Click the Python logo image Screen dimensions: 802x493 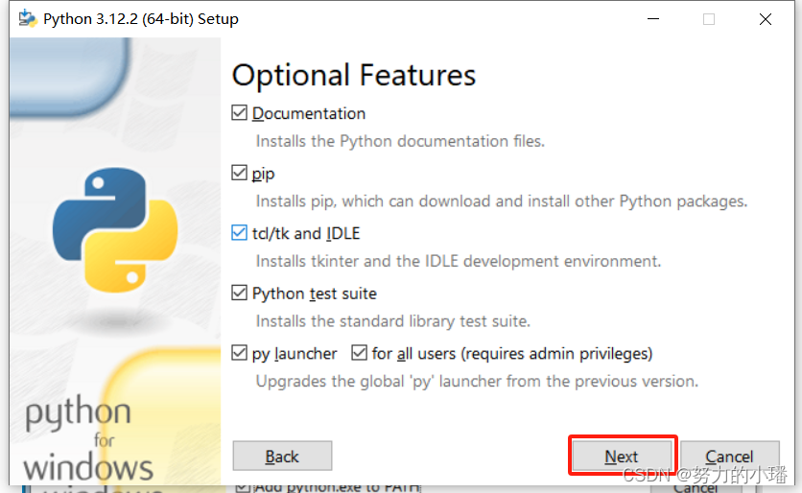tap(115, 230)
